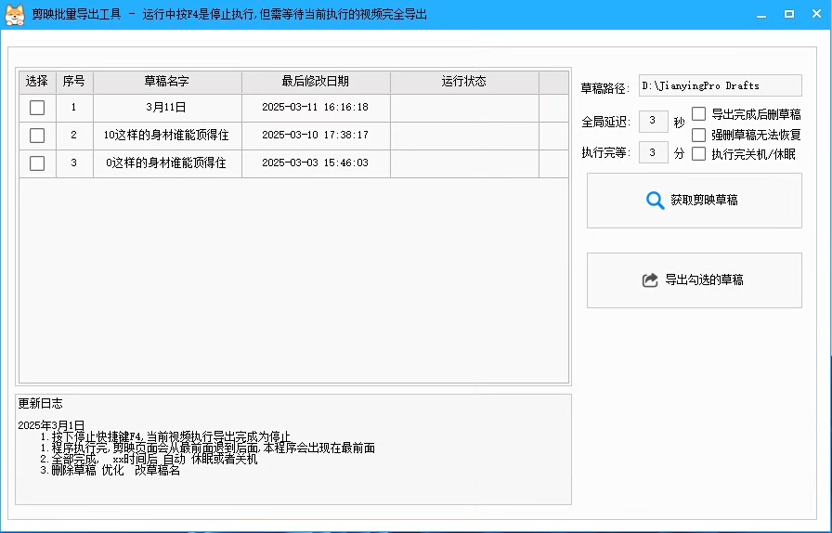Enable 导出完成后删草稿 option
Image resolution: width=832 pixels, height=533 pixels.
click(x=699, y=114)
